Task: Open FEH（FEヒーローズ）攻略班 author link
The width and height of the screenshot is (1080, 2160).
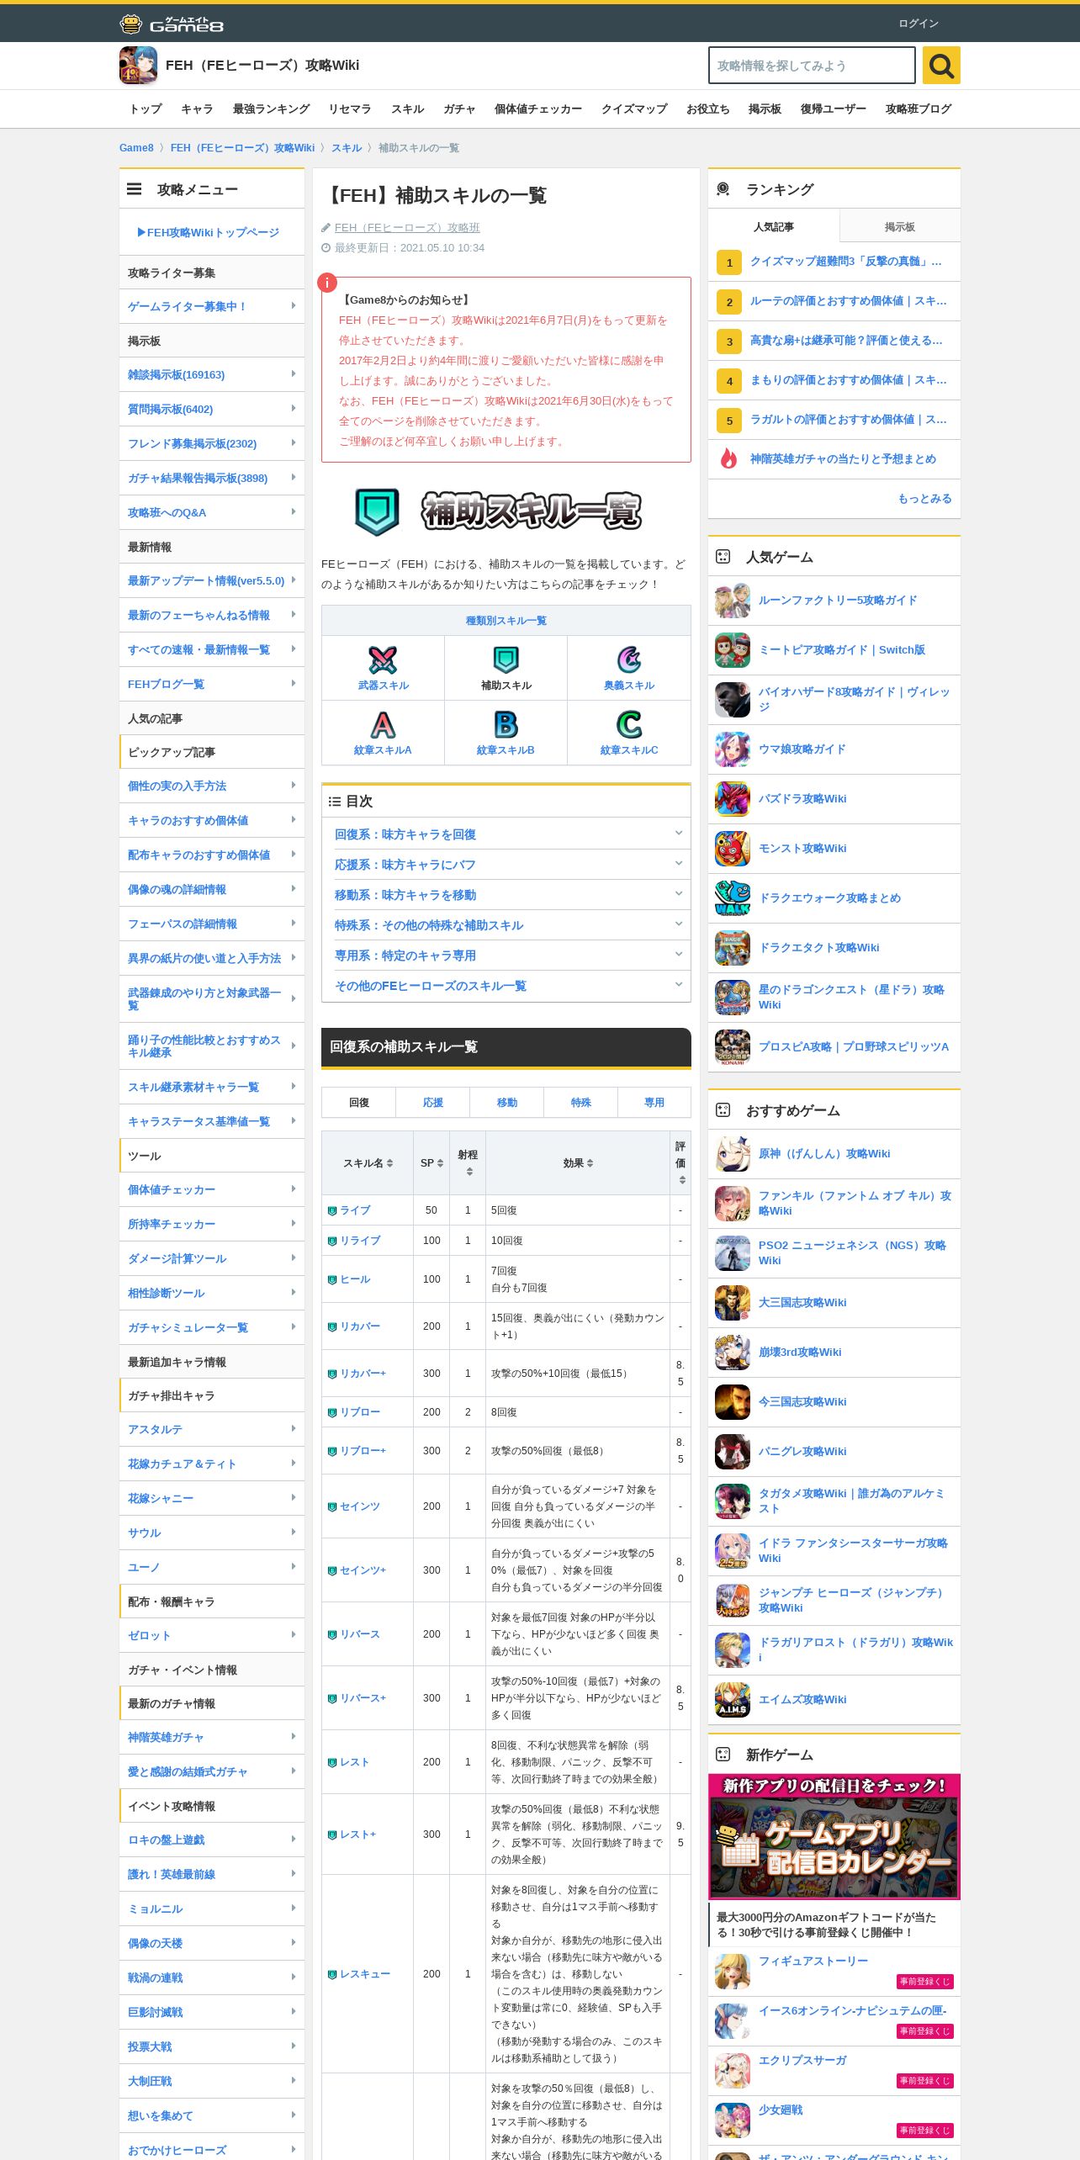Action: point(407,228)
